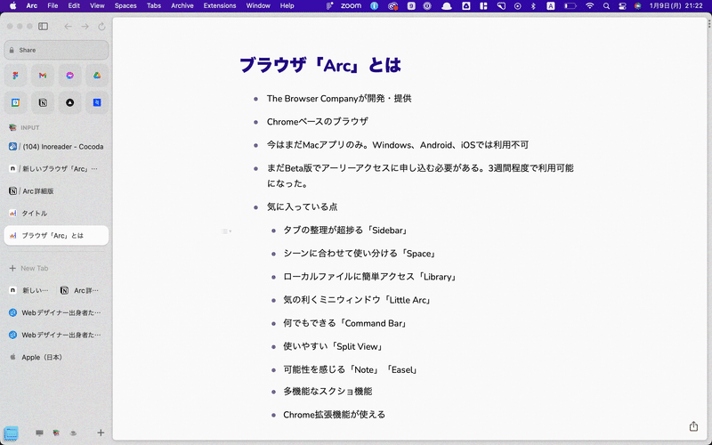Click the share icon at page bottom right
Viewport: 712px width, 445px height.
[x=693, y=426]
